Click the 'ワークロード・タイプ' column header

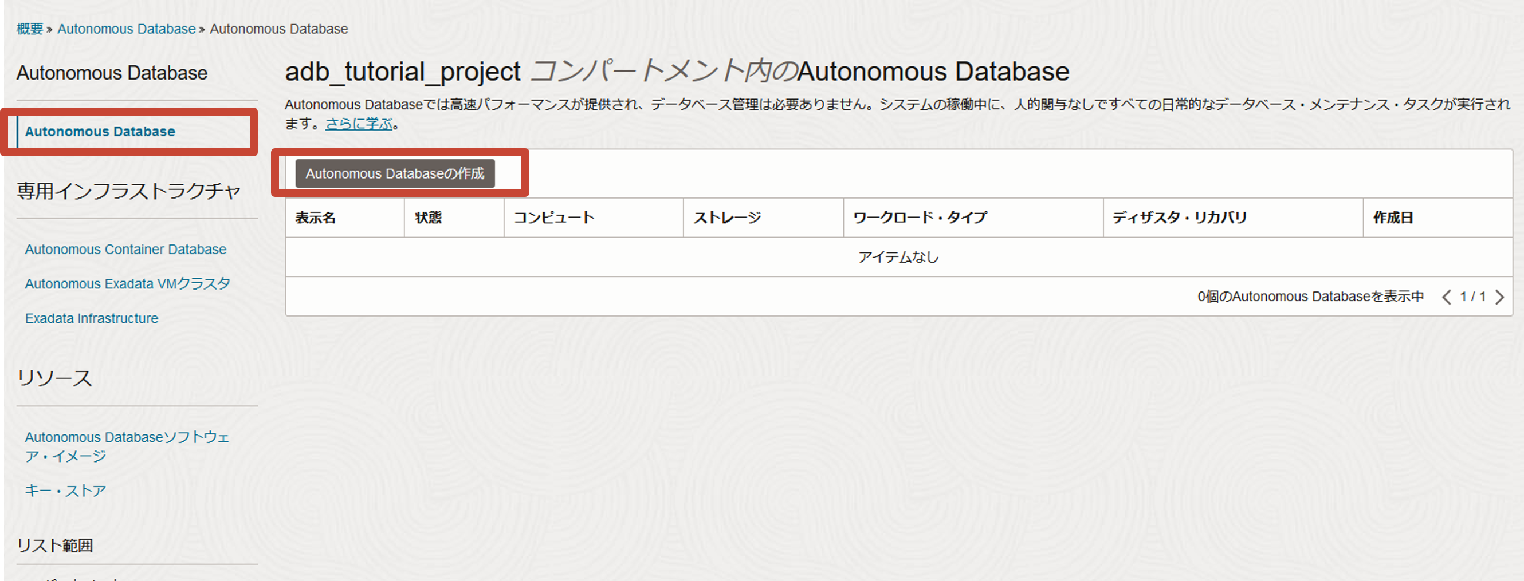[919, 218]
